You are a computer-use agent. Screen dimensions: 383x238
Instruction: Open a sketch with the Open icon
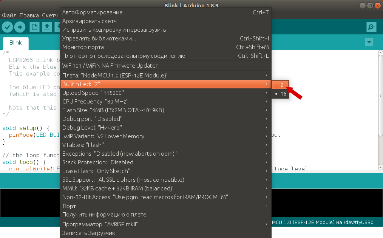click(x=47, y=27)
